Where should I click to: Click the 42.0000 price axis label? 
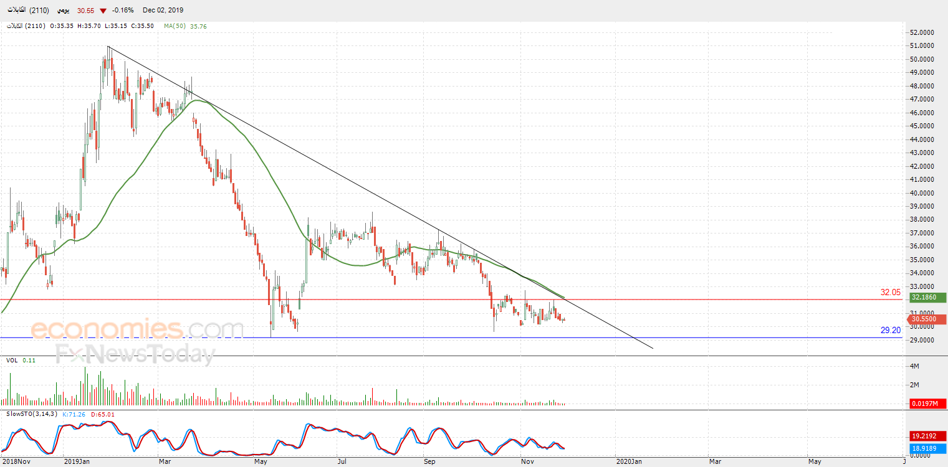click(x=922, y=166)
